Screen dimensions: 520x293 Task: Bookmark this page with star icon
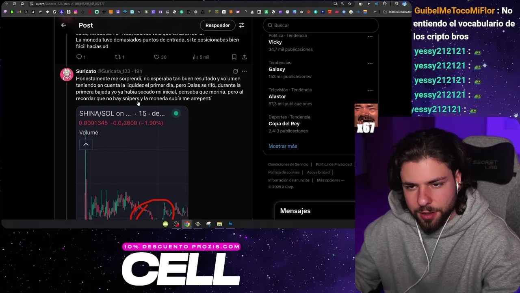click(349, 4)
